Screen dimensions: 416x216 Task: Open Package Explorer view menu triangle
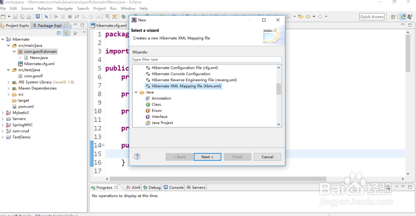click(84, 32)
